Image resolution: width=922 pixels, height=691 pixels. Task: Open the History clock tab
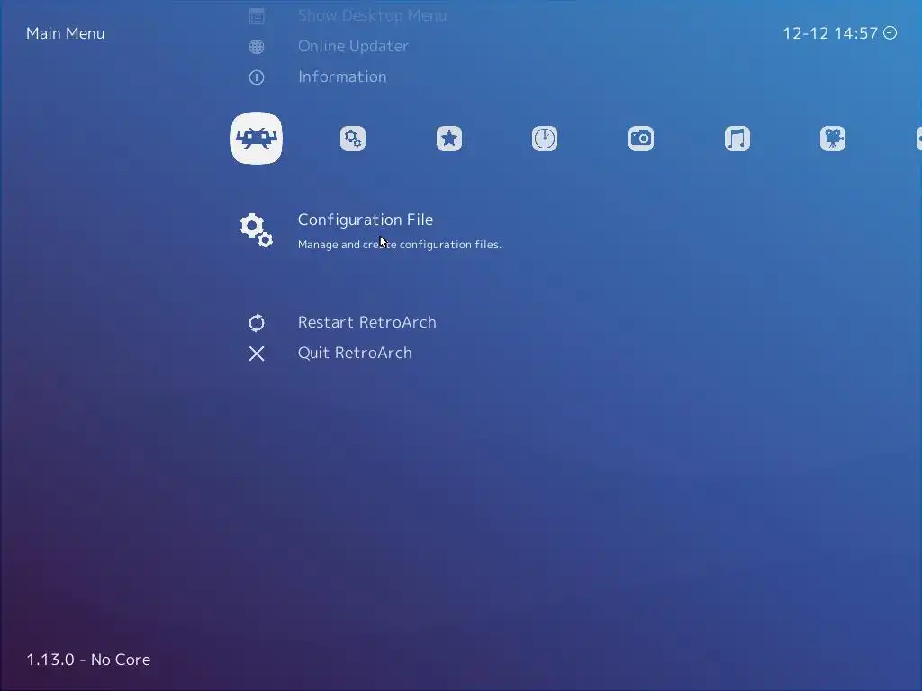545,139
